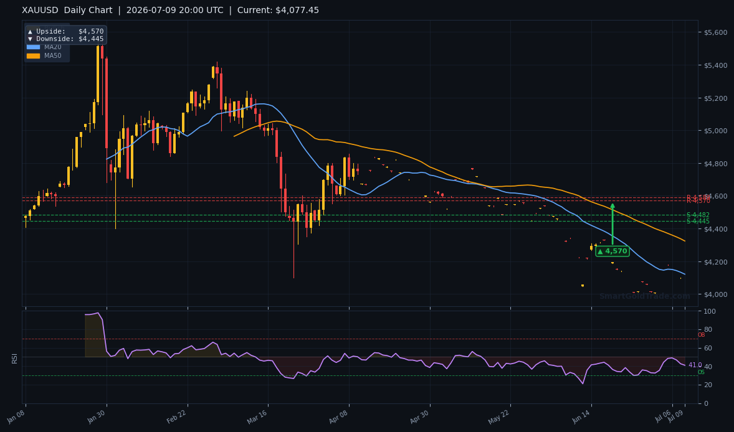The height and width of the screenshot is (432, 734).
Task: Click the May 22 date label
Action: click(x=500, y=416)
